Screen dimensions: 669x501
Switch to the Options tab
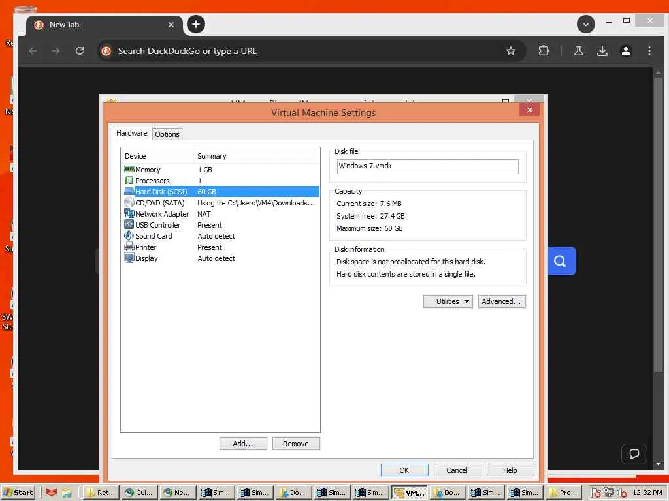coord(167,134)
